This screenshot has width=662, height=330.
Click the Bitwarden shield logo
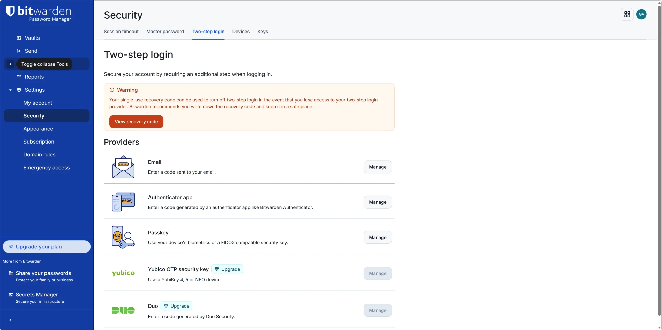tap(10, 11)
